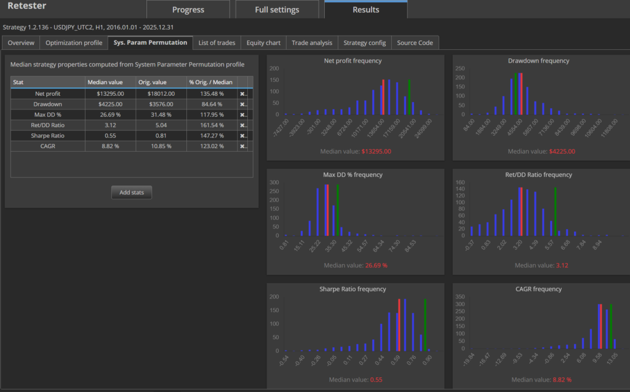This screenshot has height=392, width=630.
Task: Remove the Max DD % stat row
Action: (x=242, y=115)
